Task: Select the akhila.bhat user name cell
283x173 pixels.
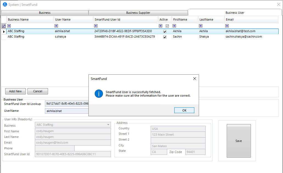Action: click(x=74, y=31)
